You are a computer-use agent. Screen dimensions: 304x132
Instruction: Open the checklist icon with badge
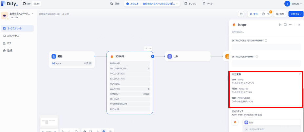[269, 14]
